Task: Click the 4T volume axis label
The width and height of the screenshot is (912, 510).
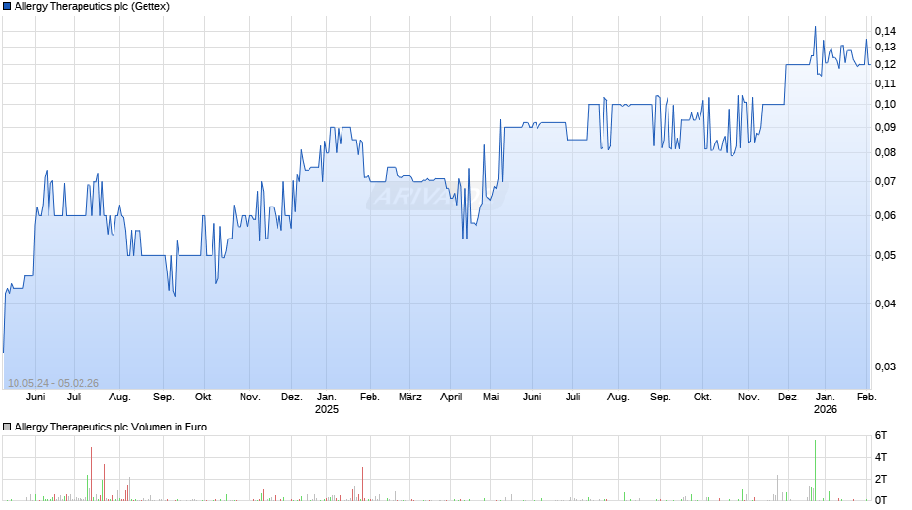Action: 881,457
